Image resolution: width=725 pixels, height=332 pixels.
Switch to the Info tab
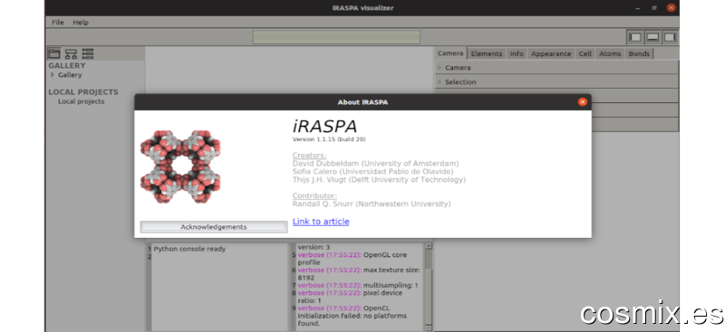[517, 53]
